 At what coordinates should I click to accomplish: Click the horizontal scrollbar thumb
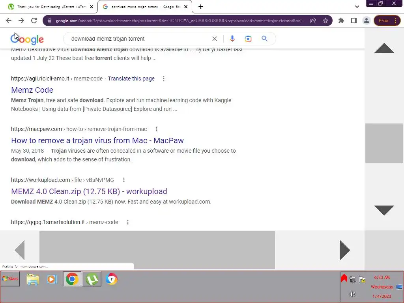click(x=157, y=250)
